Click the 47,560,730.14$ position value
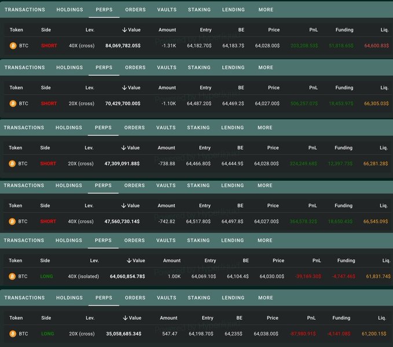 click(x=122, y=222)
